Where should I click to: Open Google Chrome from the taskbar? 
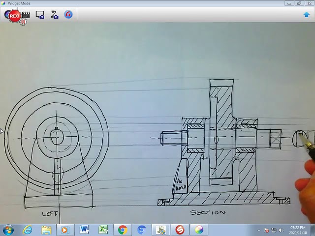pos(123,230)
